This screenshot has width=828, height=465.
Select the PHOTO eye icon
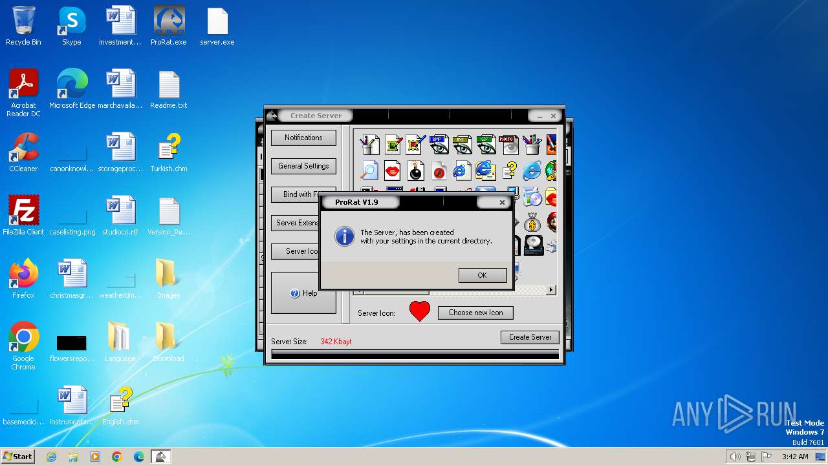[x=509, y=144]
